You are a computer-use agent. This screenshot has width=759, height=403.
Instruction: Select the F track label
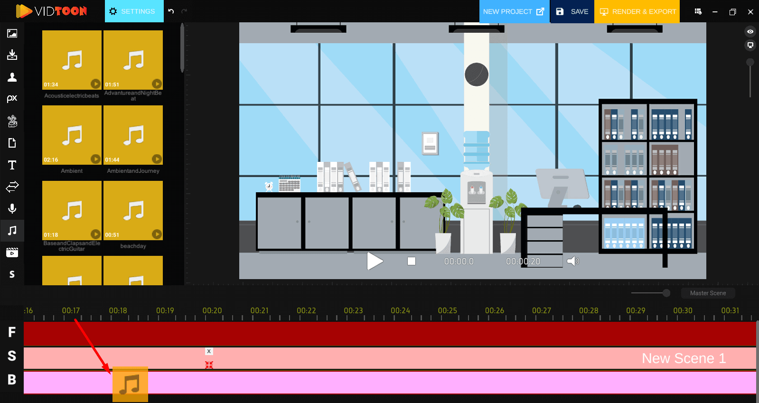coord(12,332)
